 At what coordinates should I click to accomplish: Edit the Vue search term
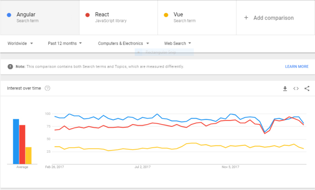pos(197,17)
